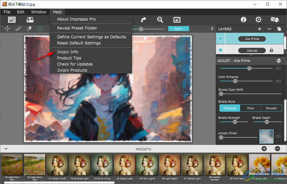
Task: Add preset with plus button
Action: [x=264, y=149]
